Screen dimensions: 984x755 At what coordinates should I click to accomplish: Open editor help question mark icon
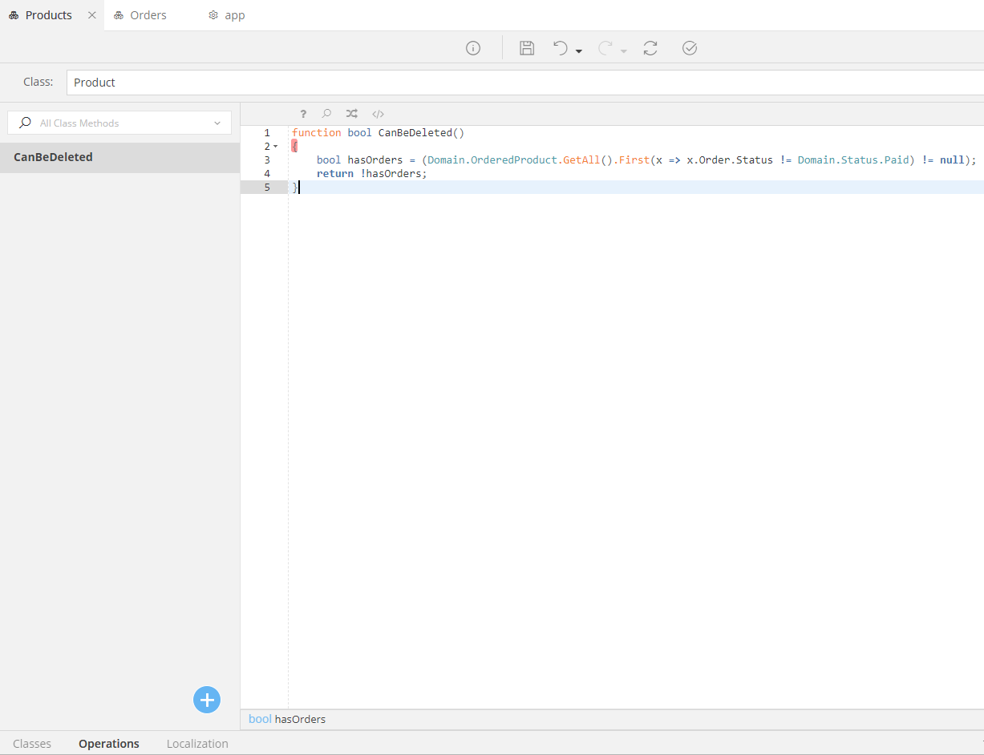click(303, 114)
